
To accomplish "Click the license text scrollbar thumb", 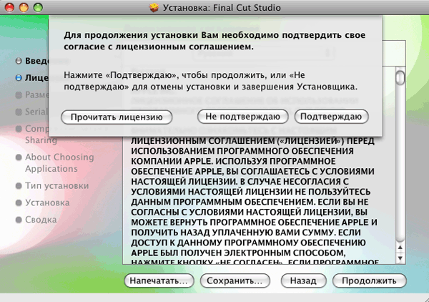I will (x=400, y=78).
